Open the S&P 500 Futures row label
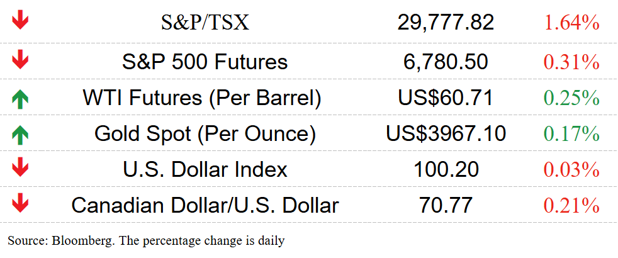Screen dimensions: 618x258 tap(205, 62)
